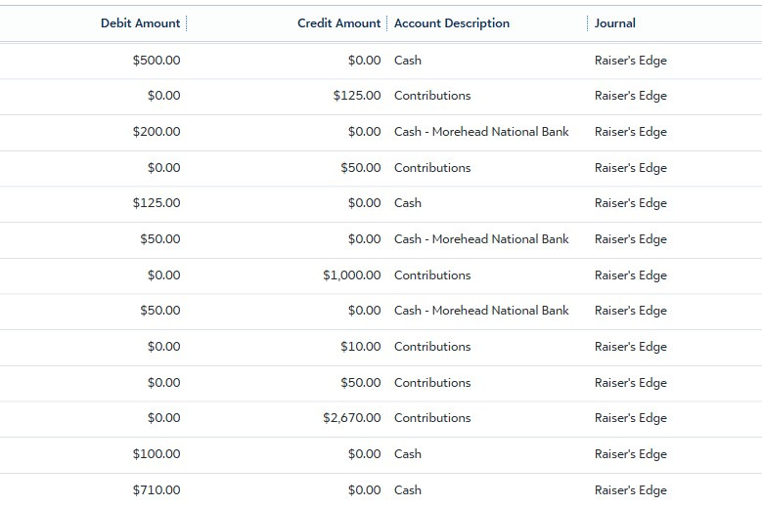The height and width of the screenshot is (507, 762).
Task: Click the $100.00 debit amount cell
Action: [x=157, y=454]
